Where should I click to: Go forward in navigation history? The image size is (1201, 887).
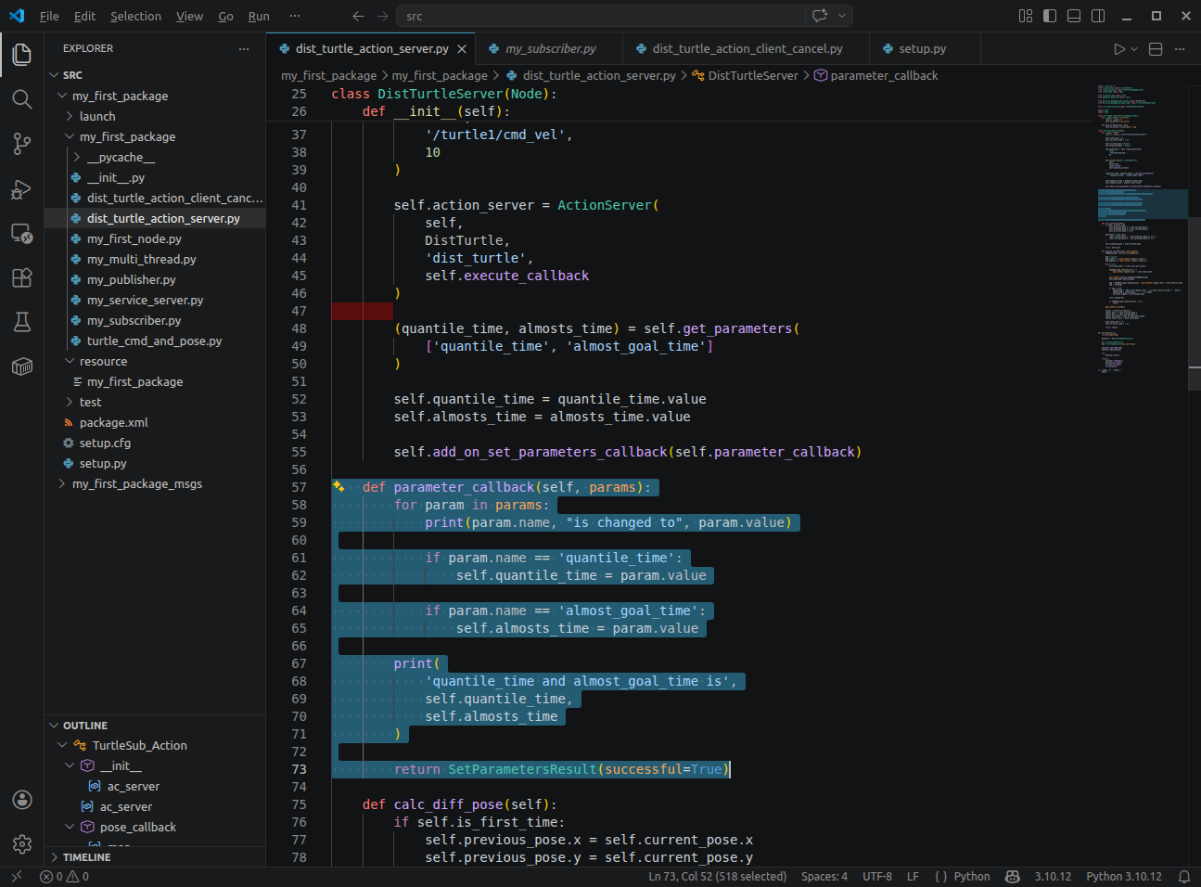[382, 16]
